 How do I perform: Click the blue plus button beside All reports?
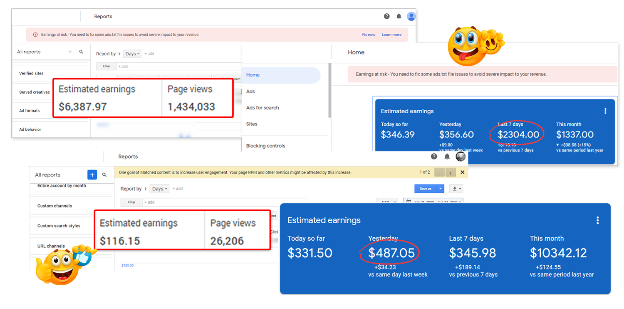(92, 175)
